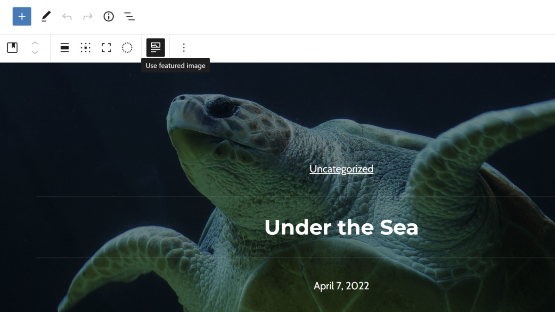Use featured image for the cover block
The height and width of the screenshot is (312, 555).
[x=155, y=48]
